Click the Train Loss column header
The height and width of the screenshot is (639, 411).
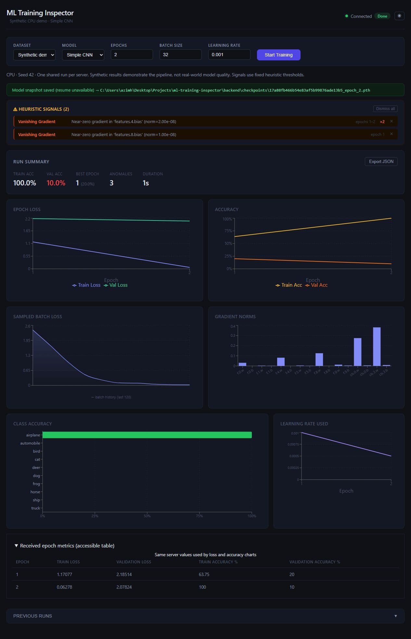(x=68, y=562)
